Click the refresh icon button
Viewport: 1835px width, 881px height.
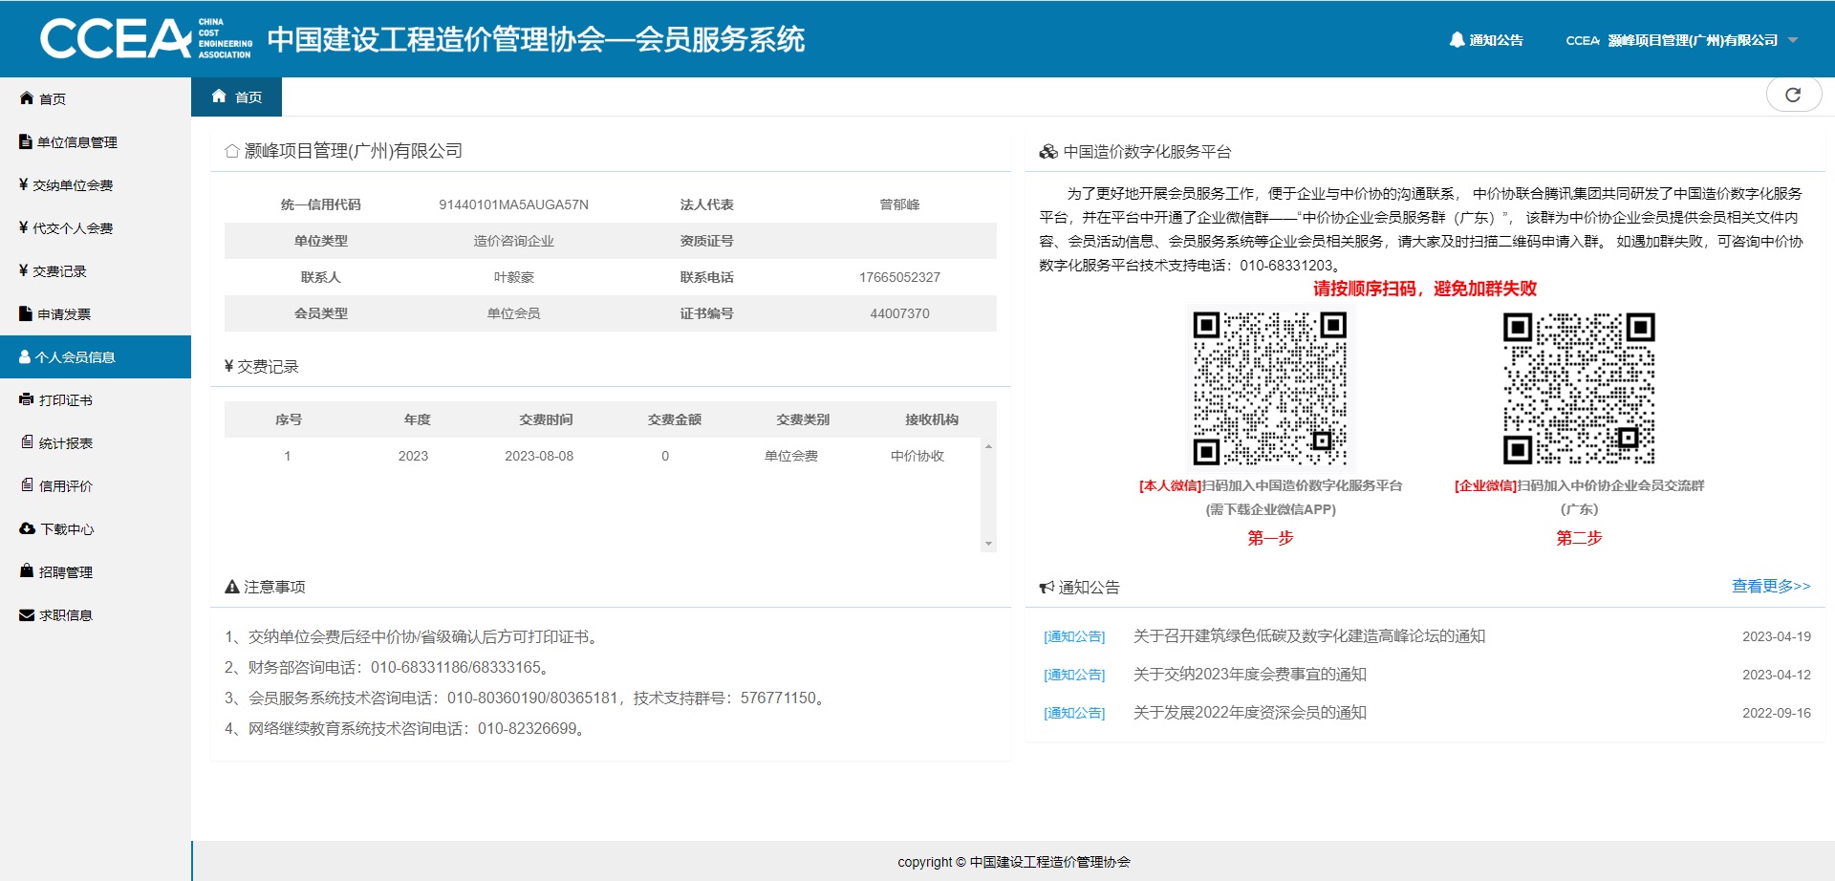(x=1793, y=95)
